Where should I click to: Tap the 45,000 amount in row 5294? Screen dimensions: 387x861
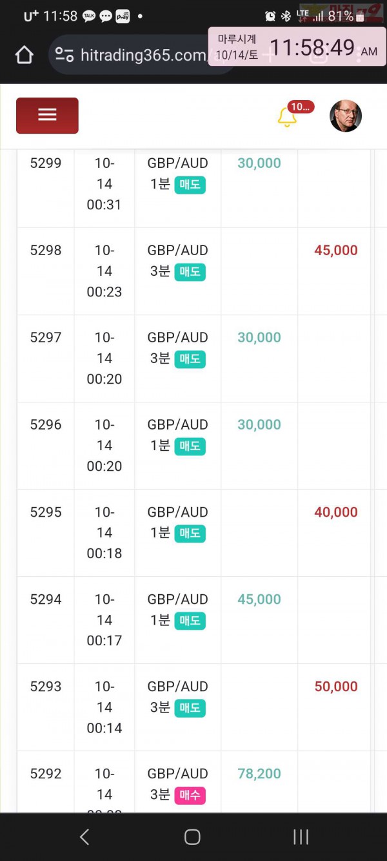point(259,599)
